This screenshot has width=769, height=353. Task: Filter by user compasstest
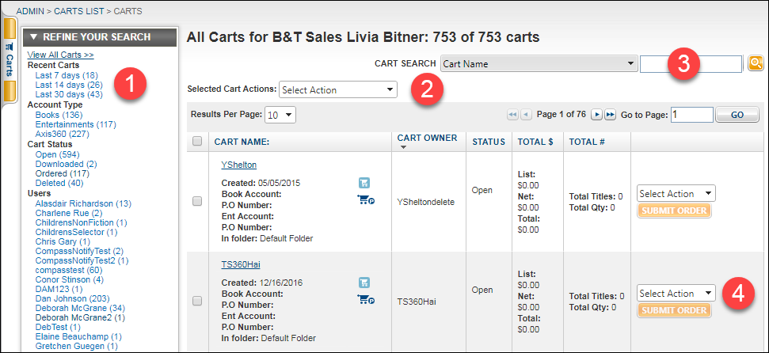point(69,270)
